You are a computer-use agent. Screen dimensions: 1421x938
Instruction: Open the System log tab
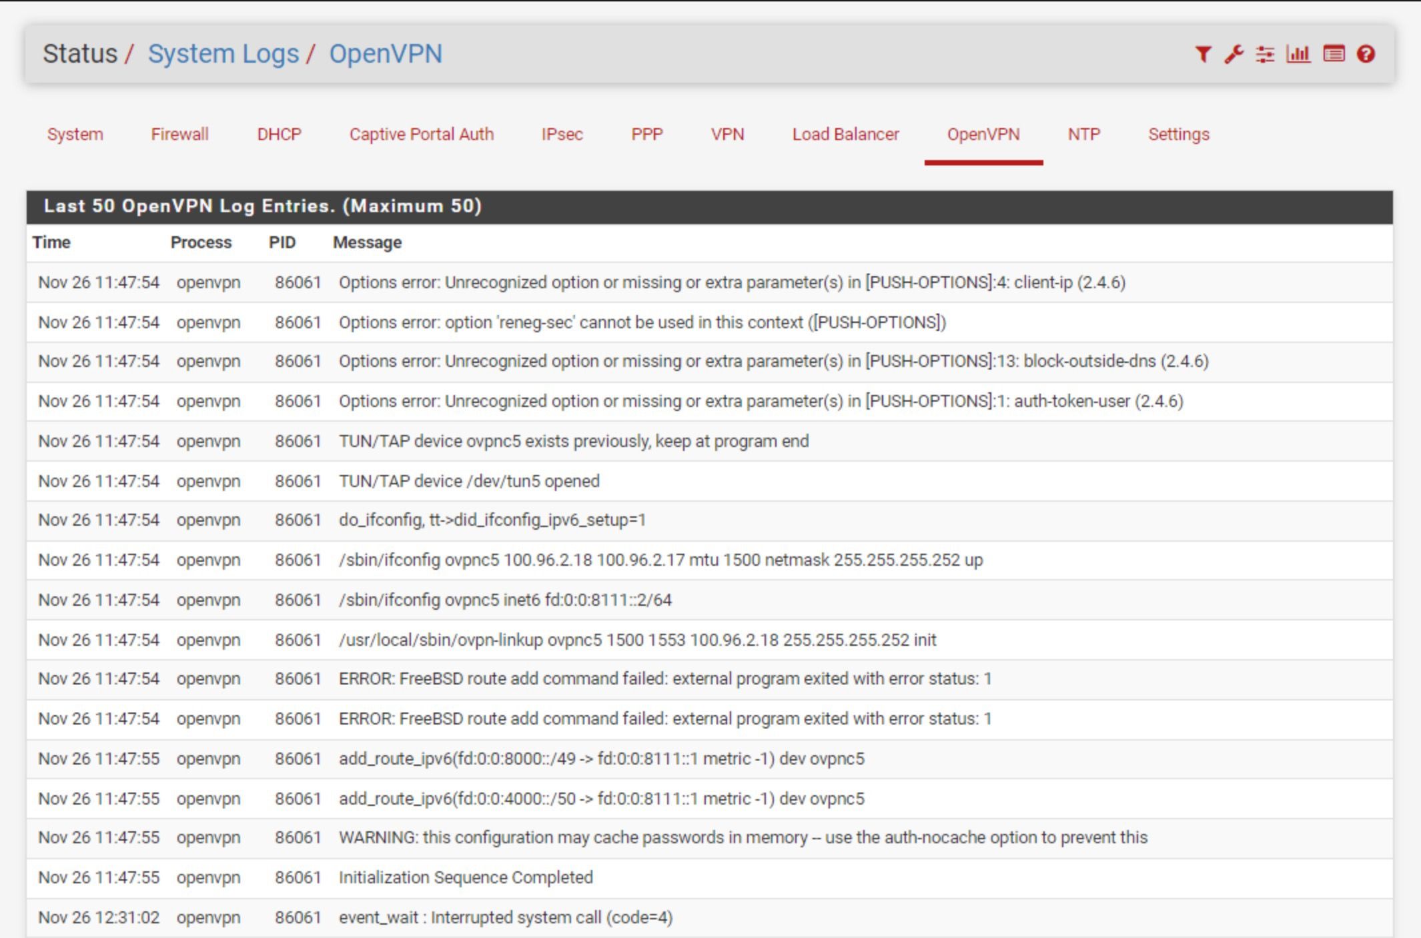(x=74, y=134)
